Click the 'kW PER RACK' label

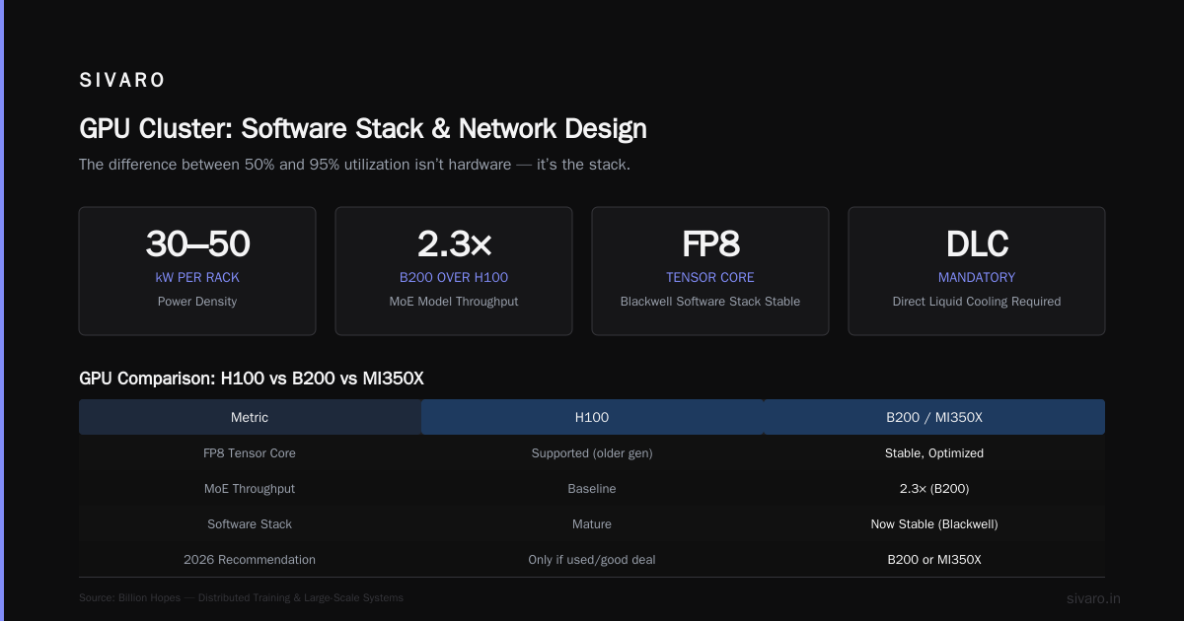[197, 278]
